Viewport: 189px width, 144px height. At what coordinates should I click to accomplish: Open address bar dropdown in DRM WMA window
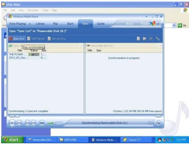[x=174, y=25]
